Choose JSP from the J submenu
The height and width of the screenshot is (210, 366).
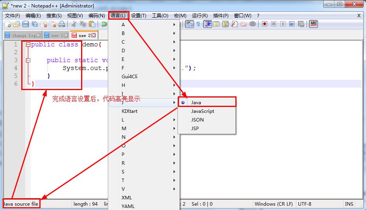tap(207, 128)
